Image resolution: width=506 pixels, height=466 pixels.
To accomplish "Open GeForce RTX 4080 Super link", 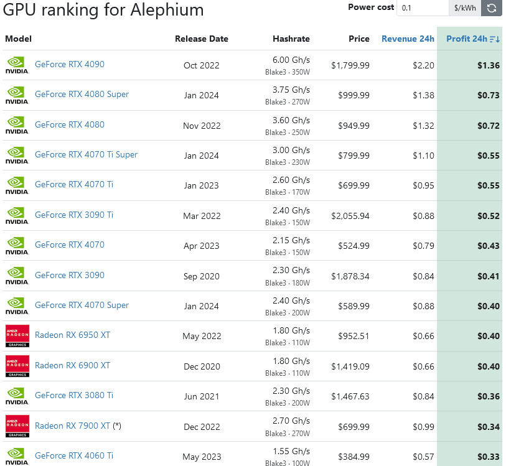I will [82, 94].
